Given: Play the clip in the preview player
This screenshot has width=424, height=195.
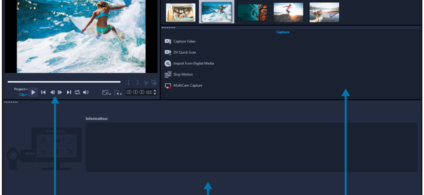Looking at the screenshot, I should [x=33, y=92].
